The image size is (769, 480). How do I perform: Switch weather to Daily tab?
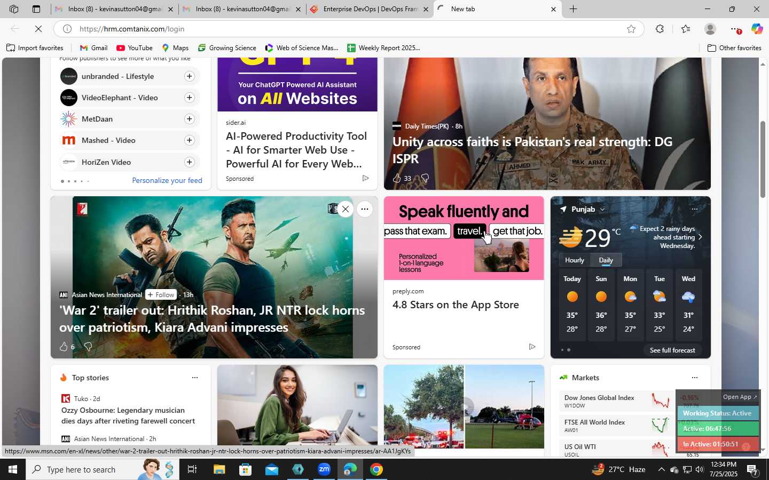tap(606, 260)
